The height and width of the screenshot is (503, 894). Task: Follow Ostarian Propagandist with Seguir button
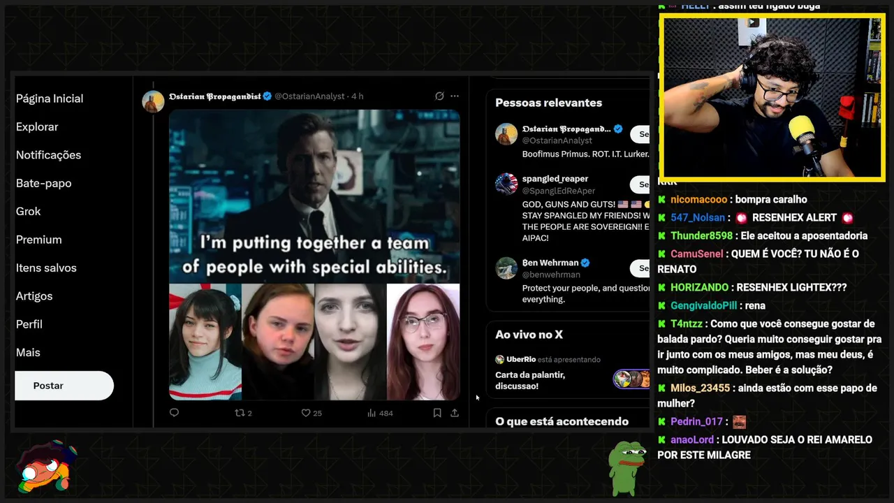tap(640, 134)
